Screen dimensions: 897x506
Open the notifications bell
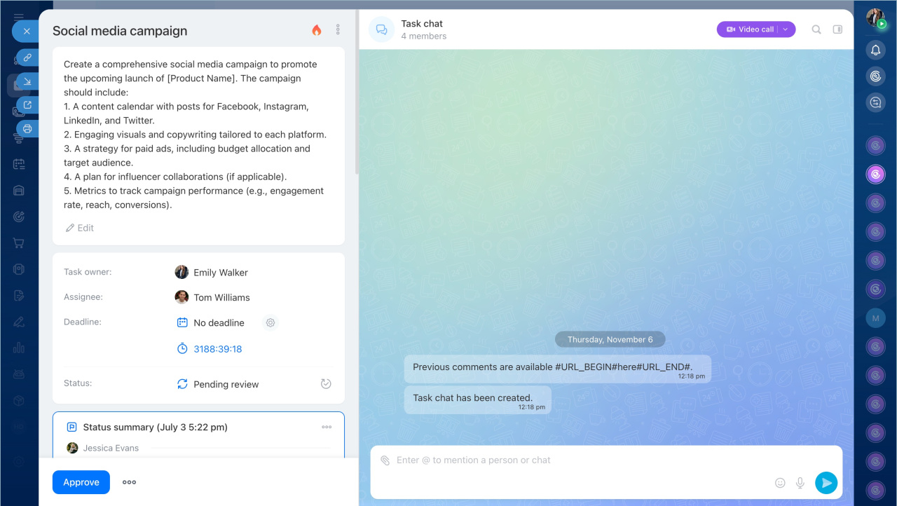pyautogui.click(x=875, y=50)
